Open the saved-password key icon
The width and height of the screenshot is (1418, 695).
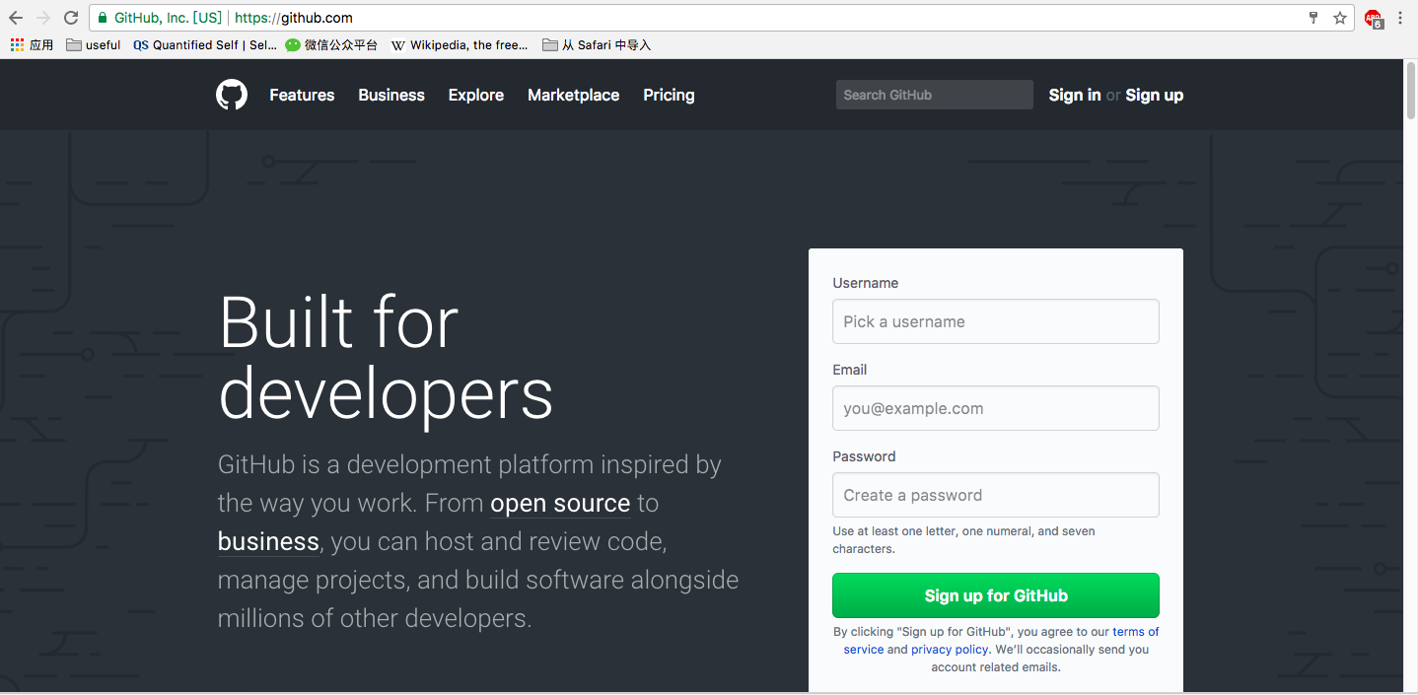tap(1313, 18)
